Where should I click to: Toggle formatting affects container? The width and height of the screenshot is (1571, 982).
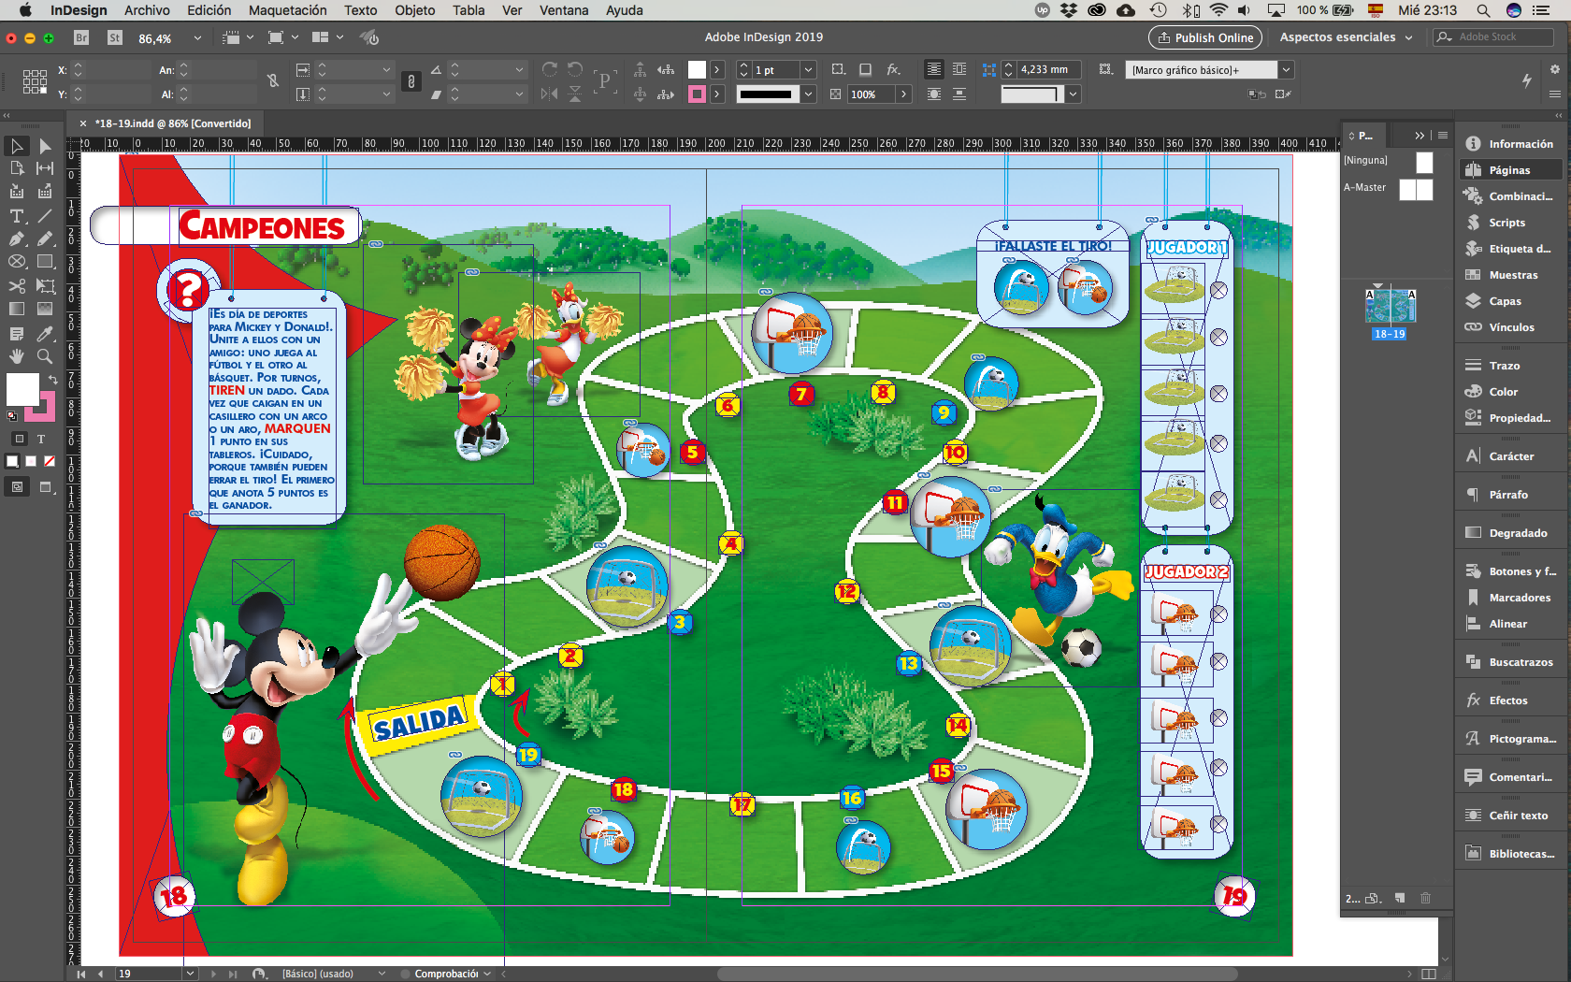pyautogui.click(x=19, y=439)
